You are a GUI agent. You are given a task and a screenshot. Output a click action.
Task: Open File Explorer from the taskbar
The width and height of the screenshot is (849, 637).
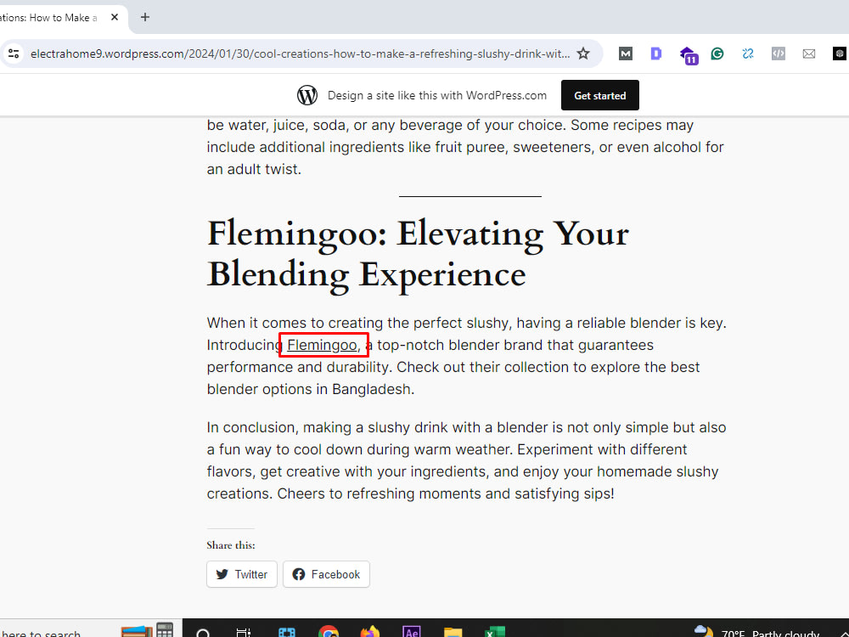tap(453, 632)
